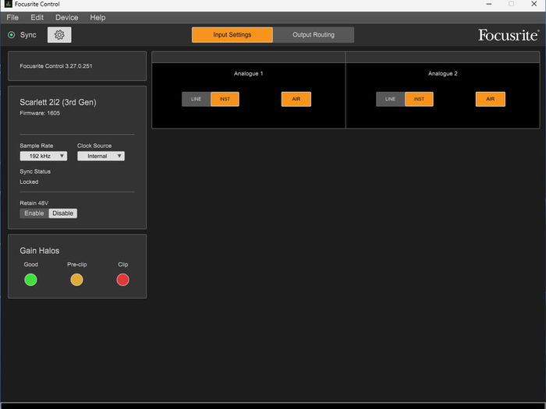Click the Scarlett 2i2 (3rd Gen) device name
546x409 pixels.
(x=58, y=102)
